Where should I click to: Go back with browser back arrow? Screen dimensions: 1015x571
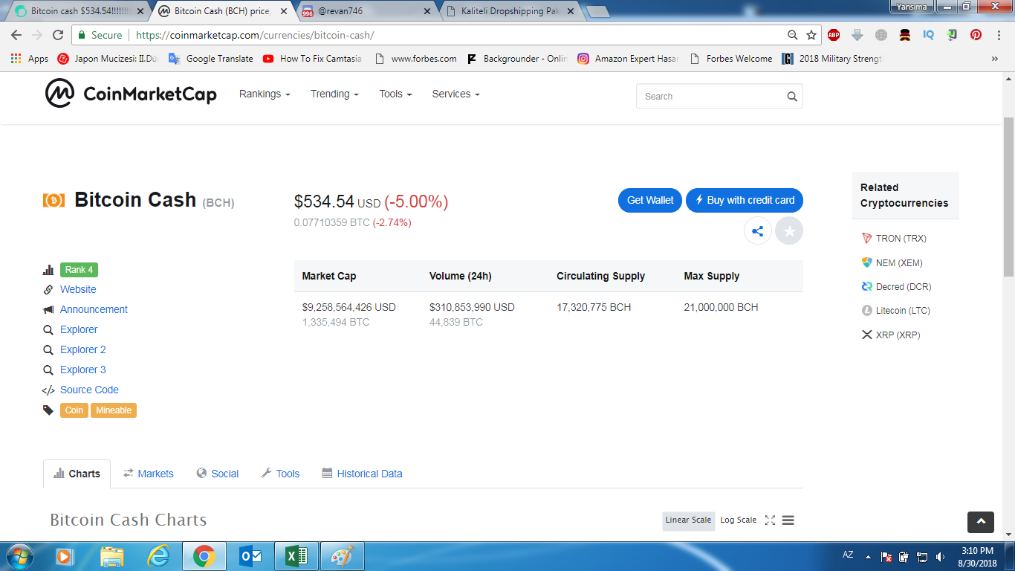coord(16,35)
